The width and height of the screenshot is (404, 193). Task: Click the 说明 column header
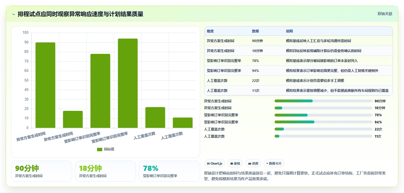(289, 31)
